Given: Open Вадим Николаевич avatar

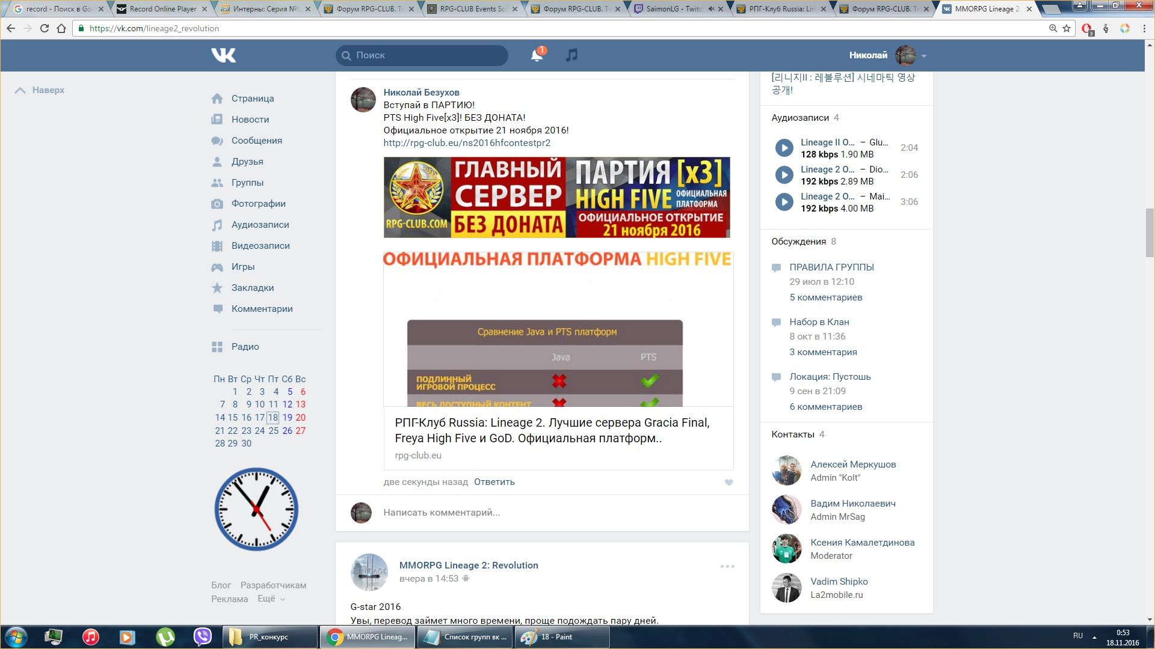Looking at the screenshot, I should (x=786, y=510).
